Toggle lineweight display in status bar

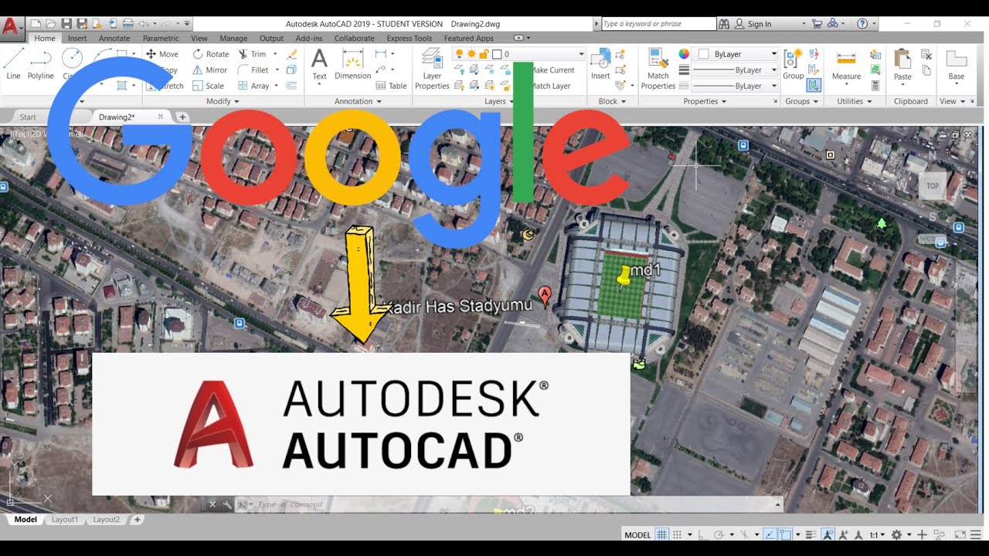810,534
